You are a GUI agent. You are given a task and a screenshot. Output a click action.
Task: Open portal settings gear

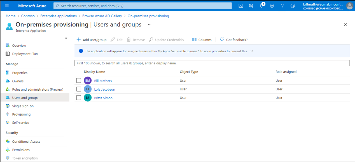(272, 6)
